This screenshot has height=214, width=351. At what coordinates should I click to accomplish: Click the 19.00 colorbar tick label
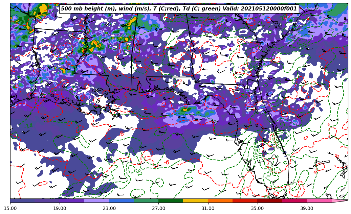60,208
